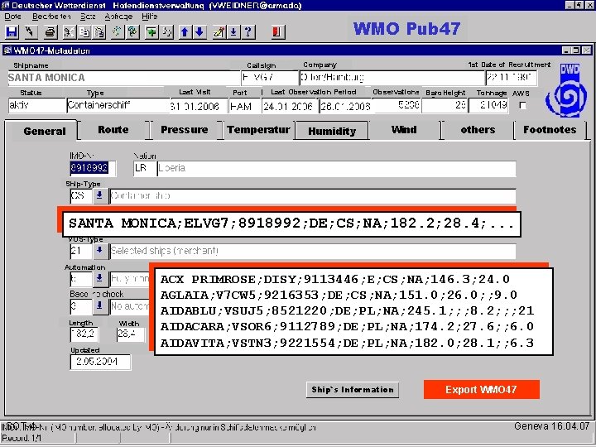Click the remove record toolbar icon
This screenshot has width=596, height=447.
point(167,32)
